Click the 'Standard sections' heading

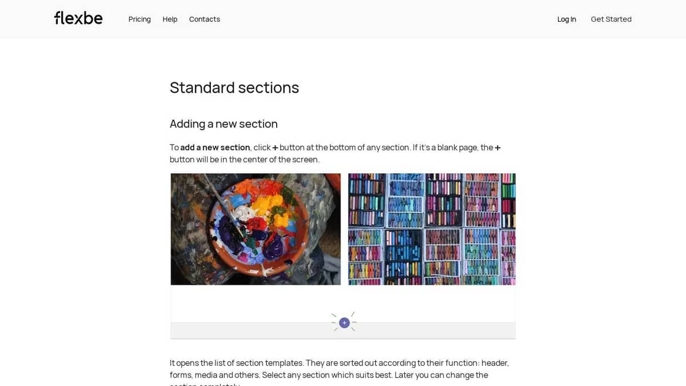pos(234,87)
